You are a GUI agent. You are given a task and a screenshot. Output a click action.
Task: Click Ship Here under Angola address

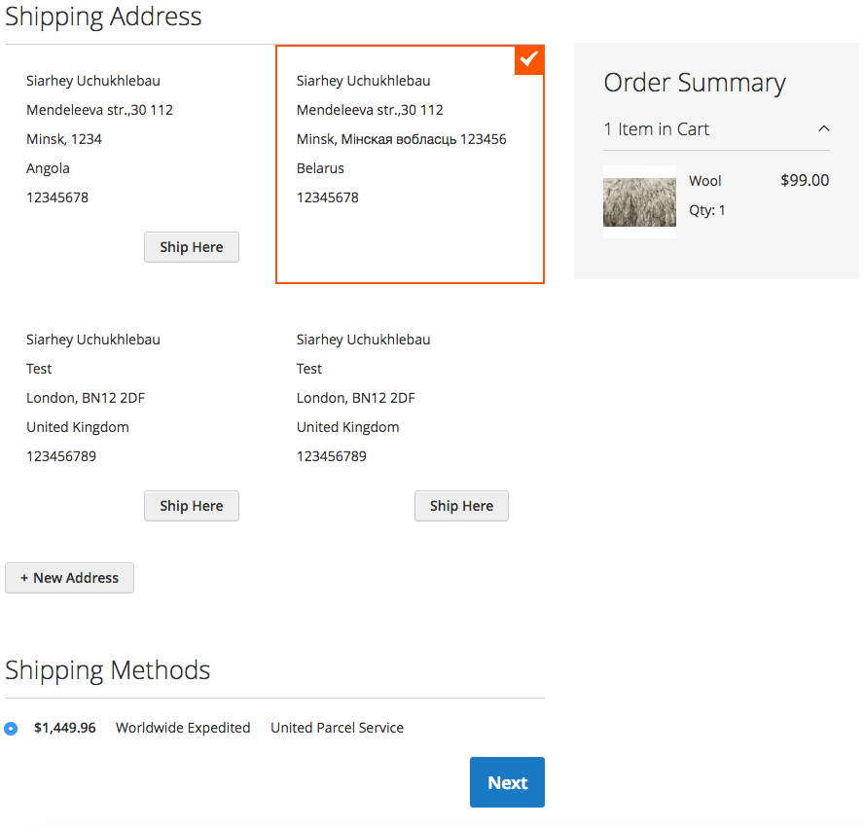coord(192,247)
